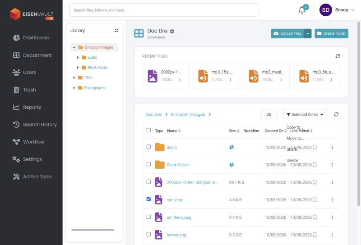Expand the Blank Folder tree node
The height and width of the screenshot is (245, 361).
tap(78, 68)
